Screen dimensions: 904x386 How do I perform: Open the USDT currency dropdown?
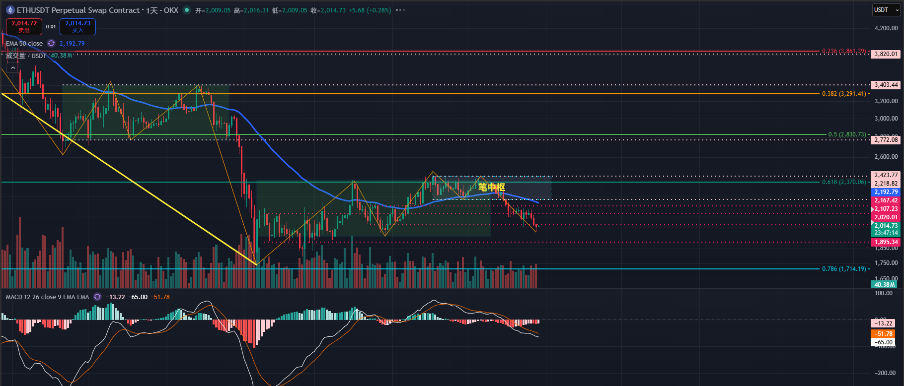click(x=887, y=10)
